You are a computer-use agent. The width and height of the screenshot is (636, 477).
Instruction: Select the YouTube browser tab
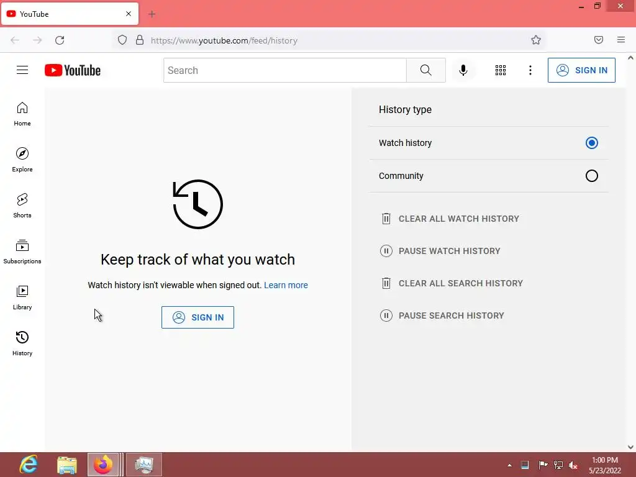tap(70, 14)
